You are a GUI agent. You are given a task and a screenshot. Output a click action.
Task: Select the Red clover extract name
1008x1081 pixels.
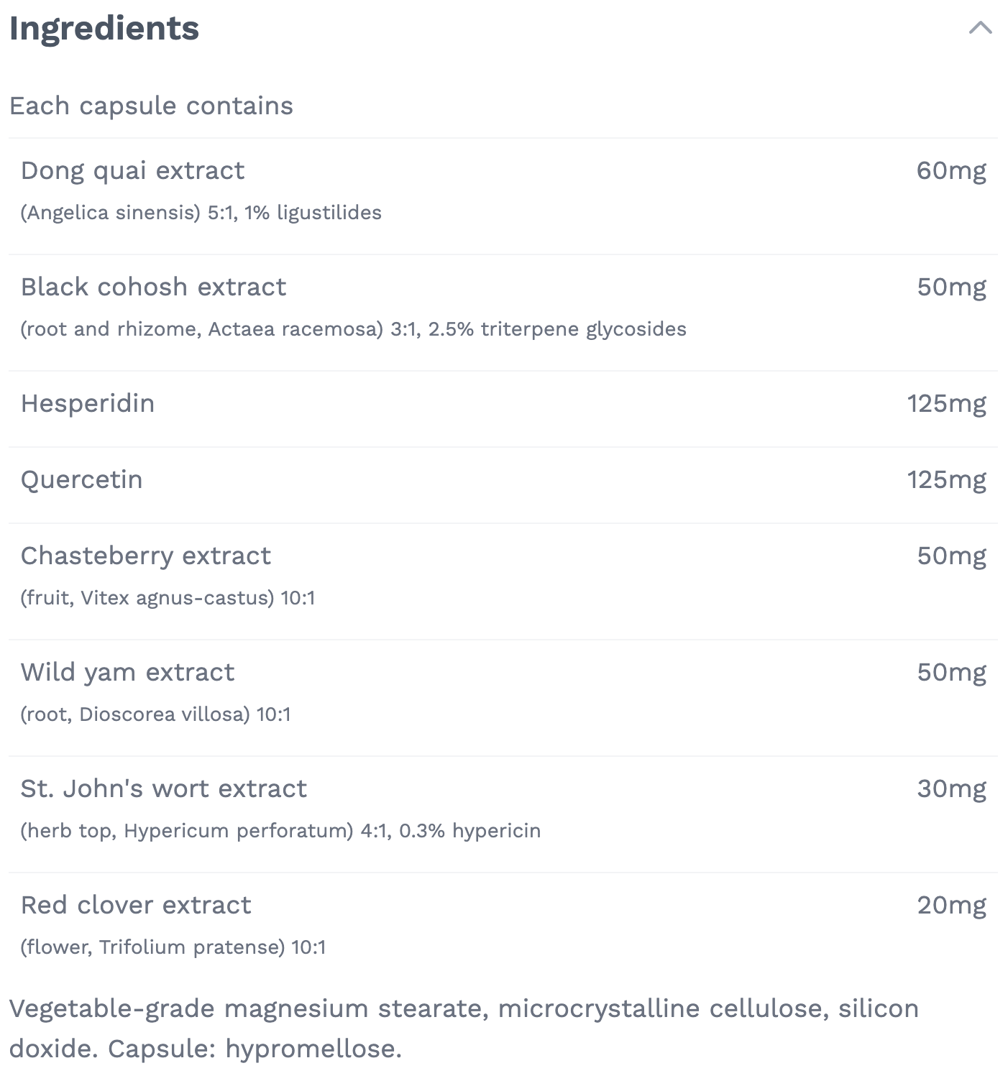click(136, 906)
